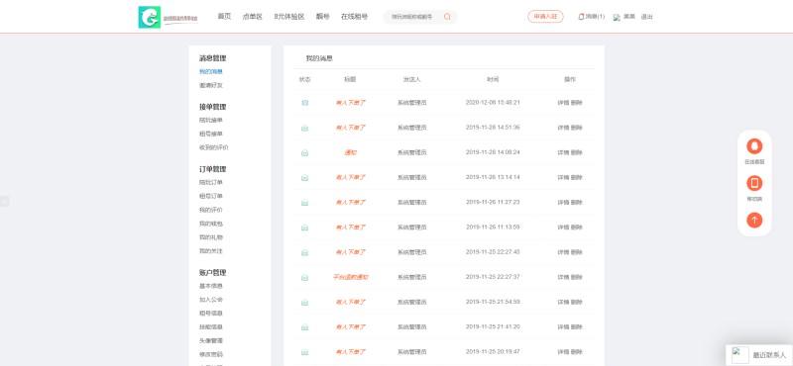Click envelope icon for 2019-11-25 22:27:37 message

pyautogui.click(x=304, y=277)
